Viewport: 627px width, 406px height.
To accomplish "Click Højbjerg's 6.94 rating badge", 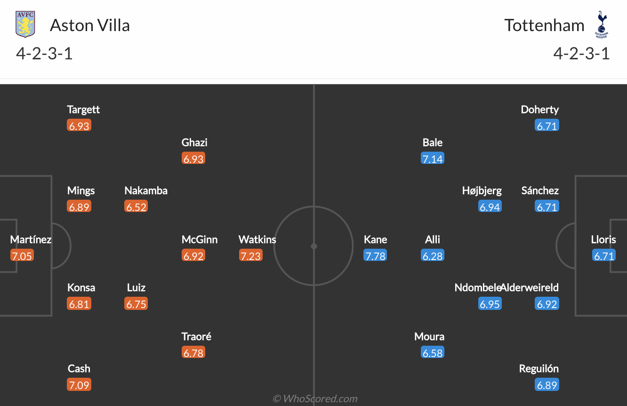I will (490, 207).
